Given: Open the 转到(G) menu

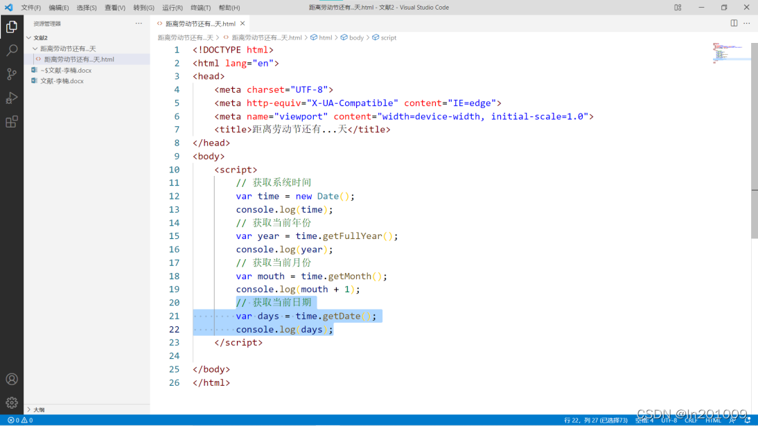Looking at the screenshot, I should 143,8.
